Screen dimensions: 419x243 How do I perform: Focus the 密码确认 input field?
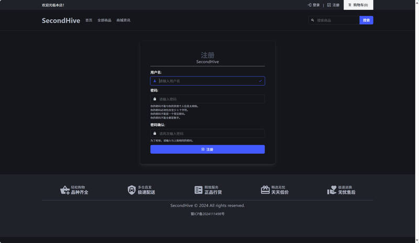(x=207, y=133)
